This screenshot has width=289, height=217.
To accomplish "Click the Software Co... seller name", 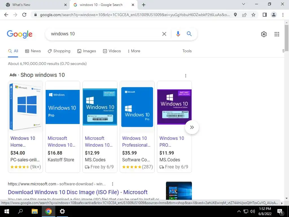I will point(136,160).
